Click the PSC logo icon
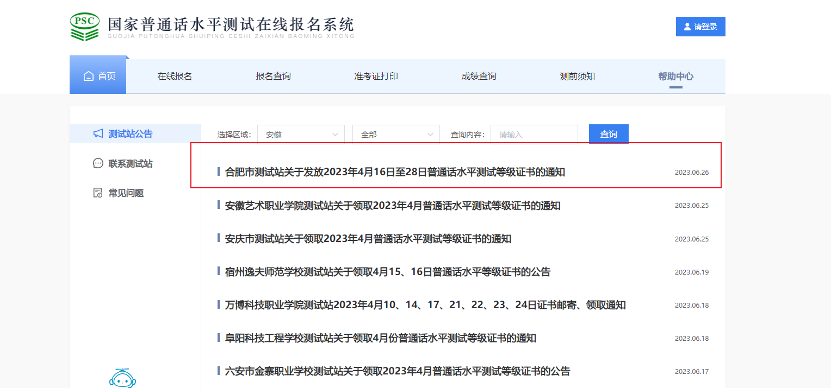This screenshot has height=388, width=831. coord(85,27)
